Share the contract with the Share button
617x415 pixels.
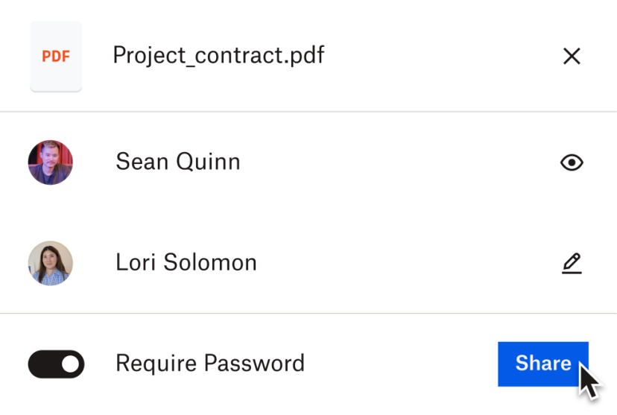pyautogui.click(x=542, y=364)
